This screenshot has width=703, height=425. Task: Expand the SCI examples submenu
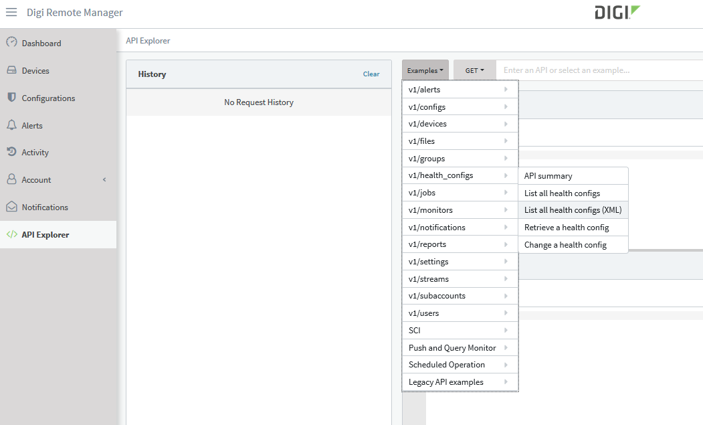click(x=460, y=331)
